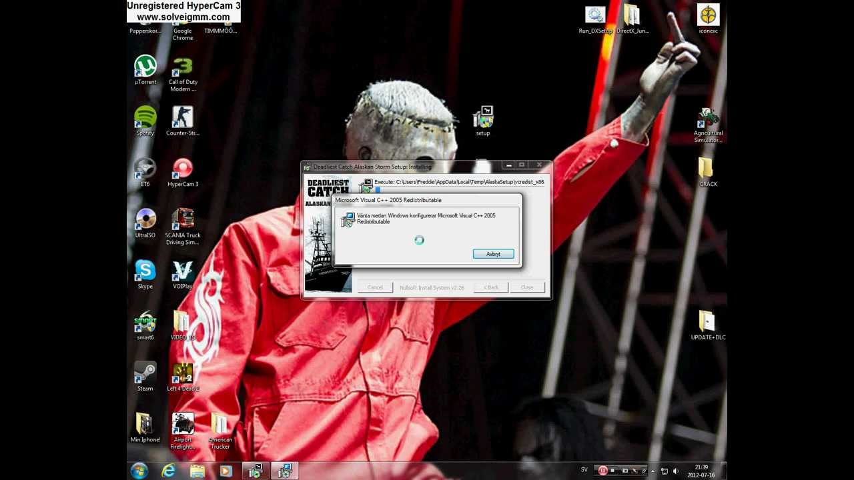854x480 pixels.
Task: Select the ET6 desktop shortcut
Action: tap(145, 173)
